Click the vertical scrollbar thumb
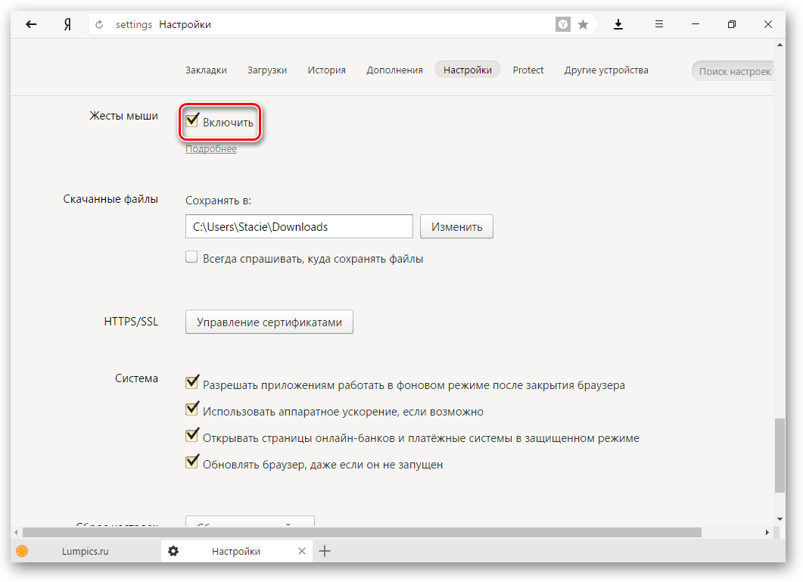The image size is (803, 582). click(x=780, y=454)
